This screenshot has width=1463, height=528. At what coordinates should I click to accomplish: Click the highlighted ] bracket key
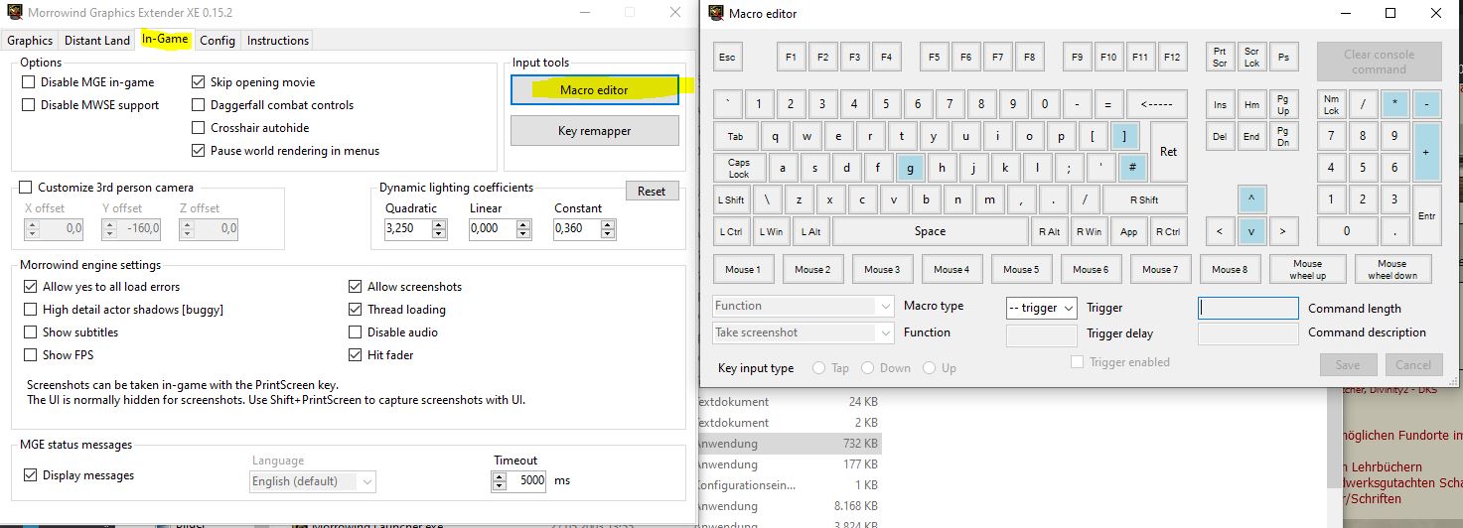tap(1124, 137)
